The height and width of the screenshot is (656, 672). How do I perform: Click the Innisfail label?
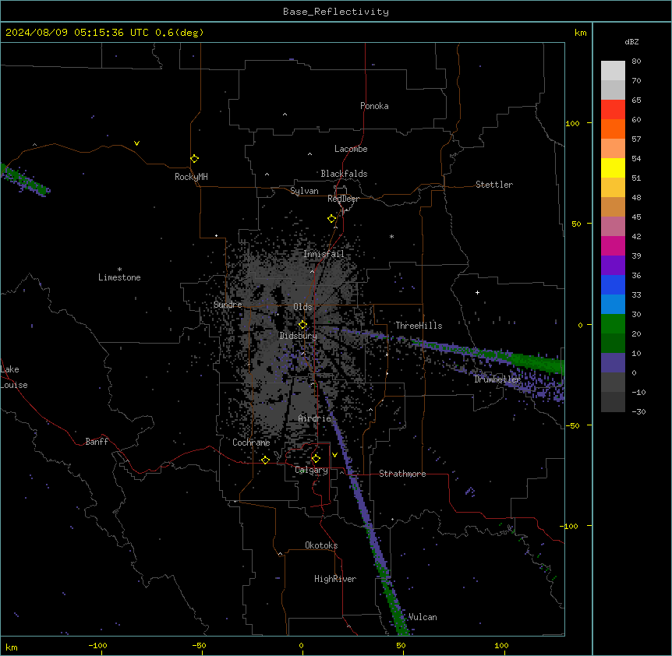(324, 254)
